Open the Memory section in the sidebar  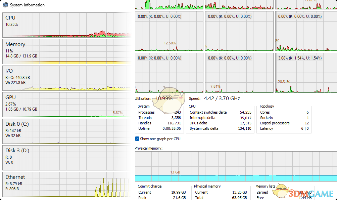(66, 52)
